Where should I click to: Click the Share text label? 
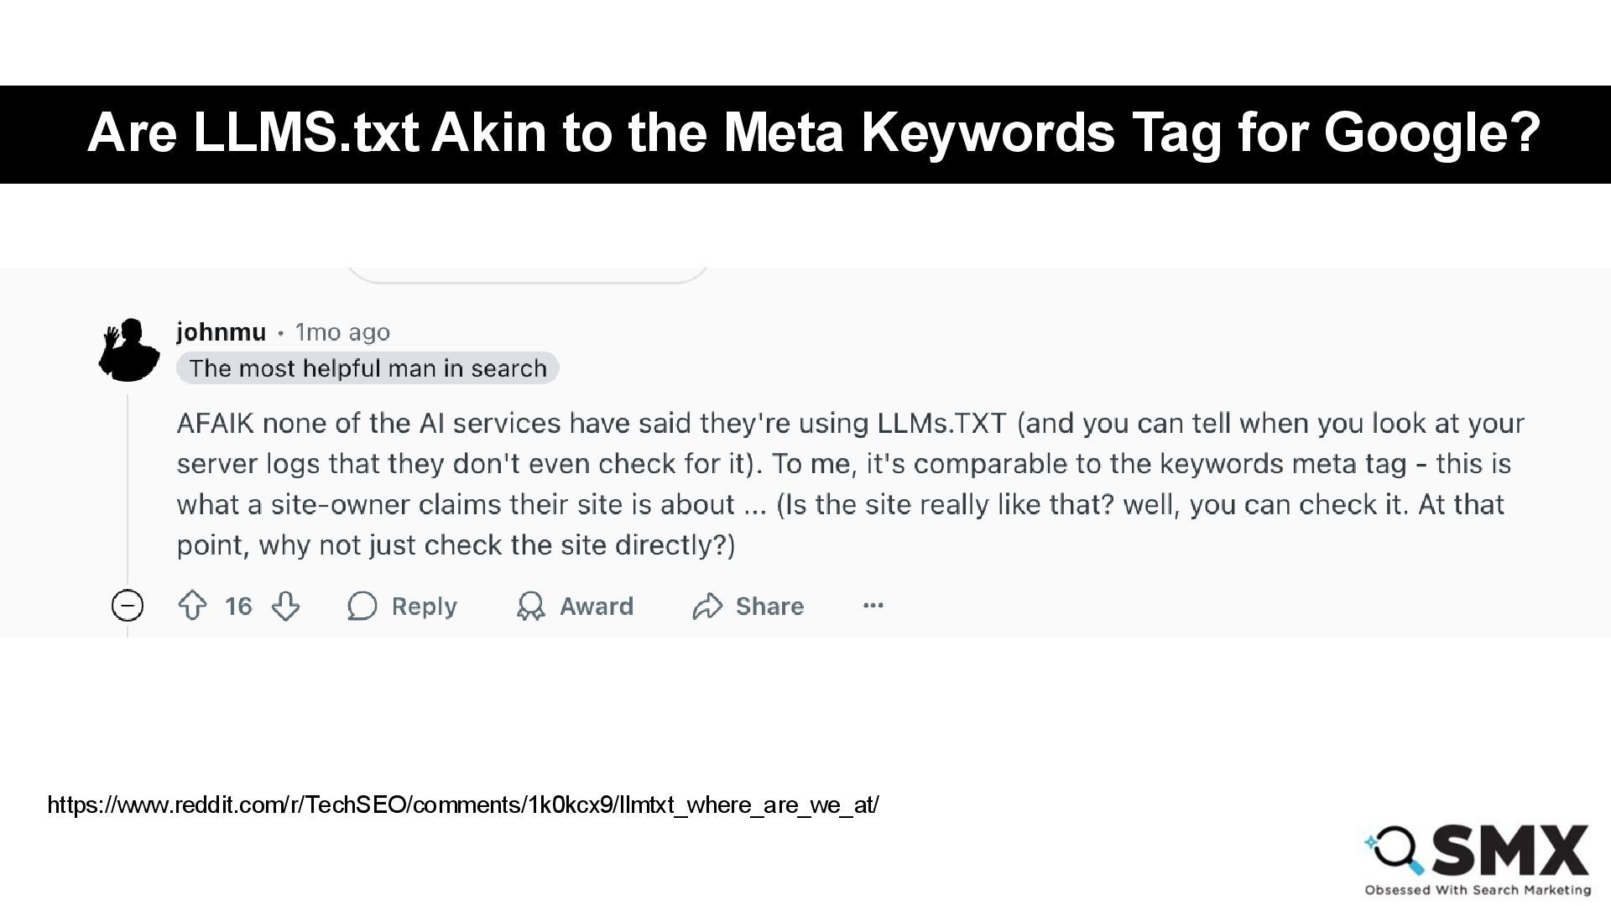tap(769, 607)
